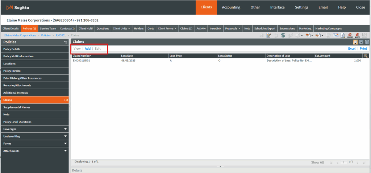Export claims list with Excel link

[x=351, y=49]
